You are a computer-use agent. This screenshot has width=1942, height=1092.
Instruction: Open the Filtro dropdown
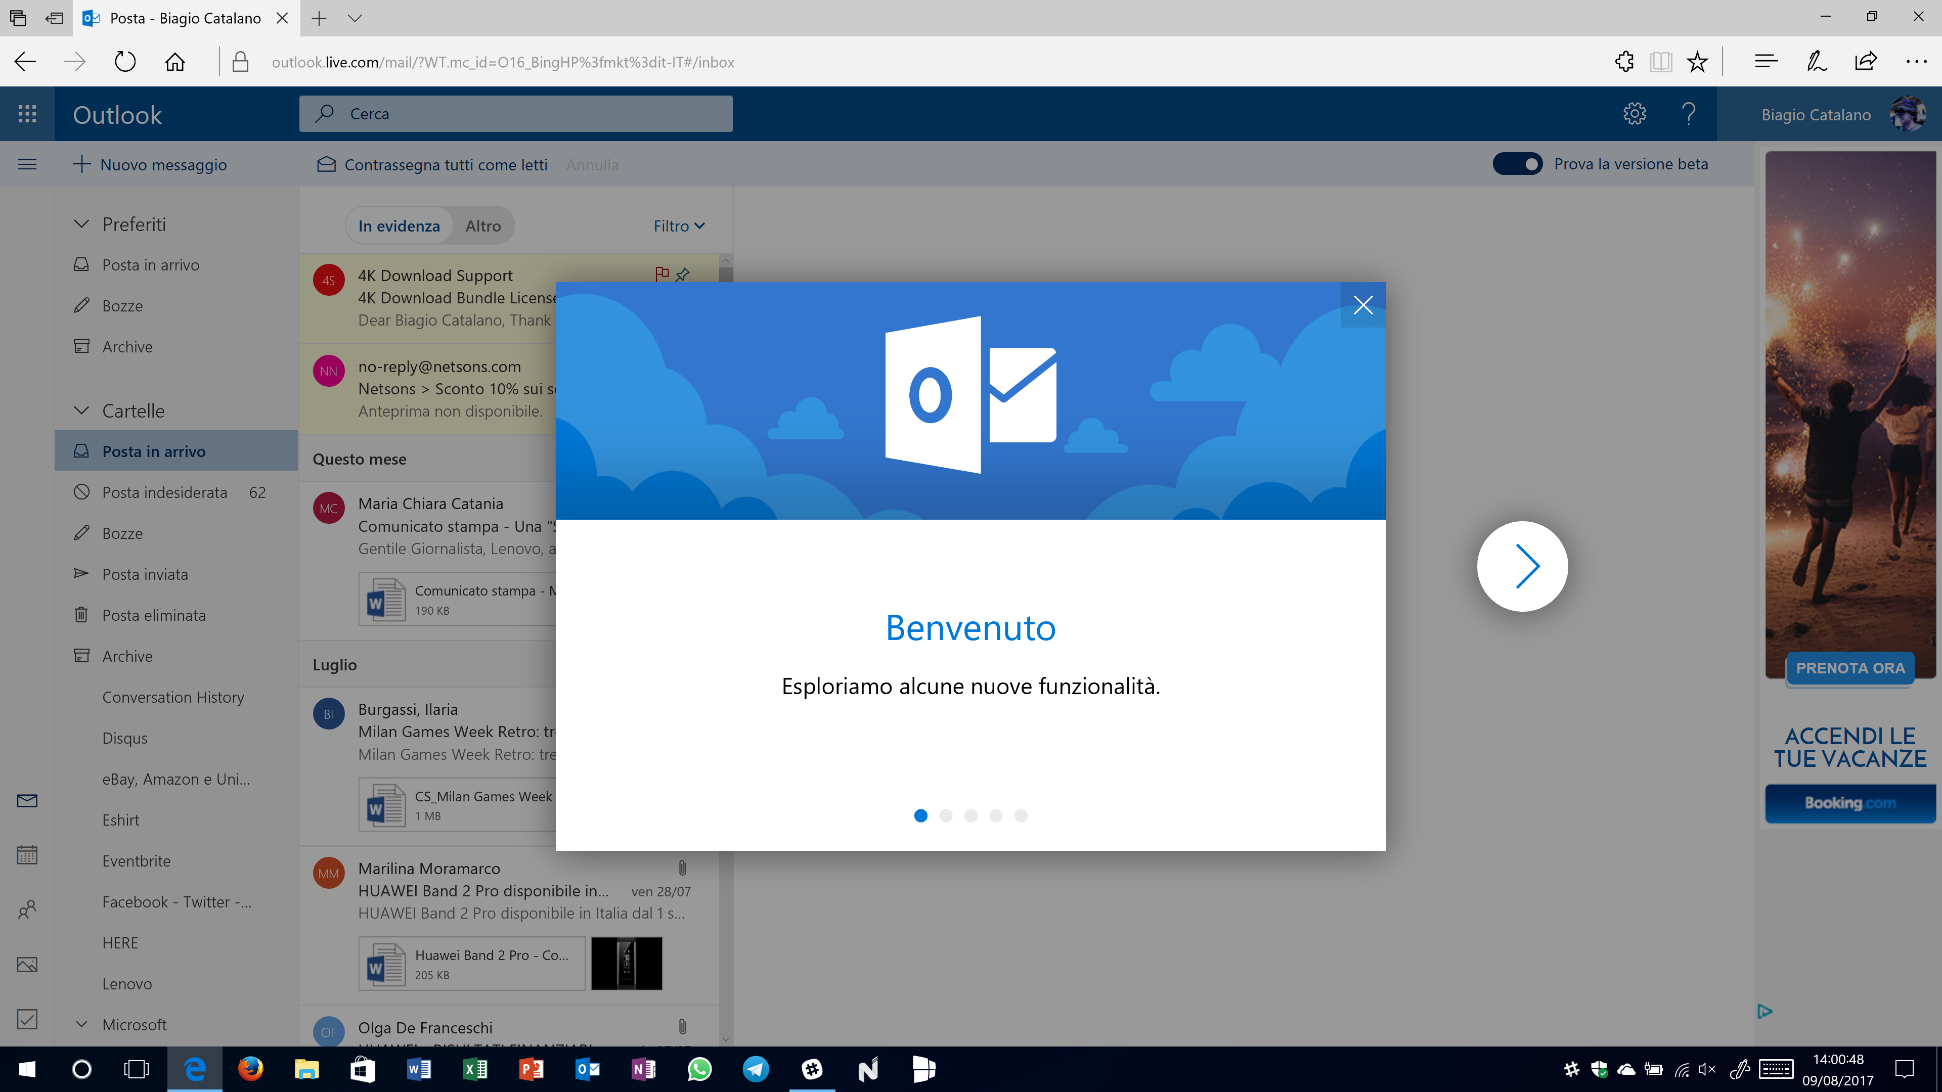tap(679, 226)
